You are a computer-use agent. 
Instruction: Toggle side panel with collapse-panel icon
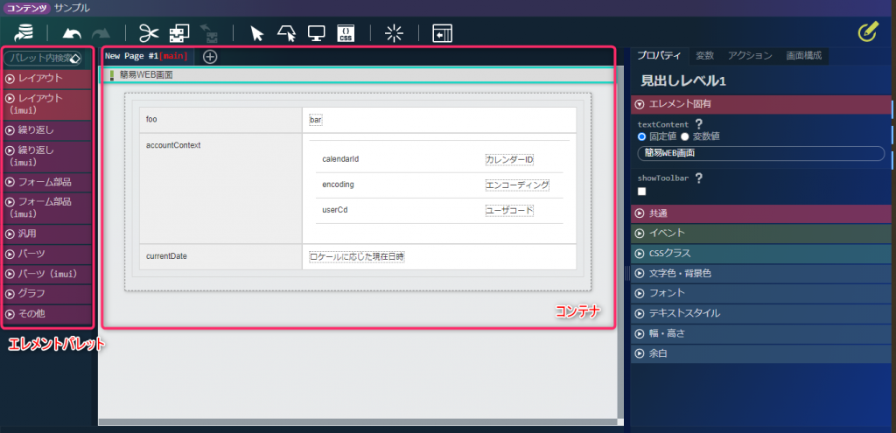point(442,33)
